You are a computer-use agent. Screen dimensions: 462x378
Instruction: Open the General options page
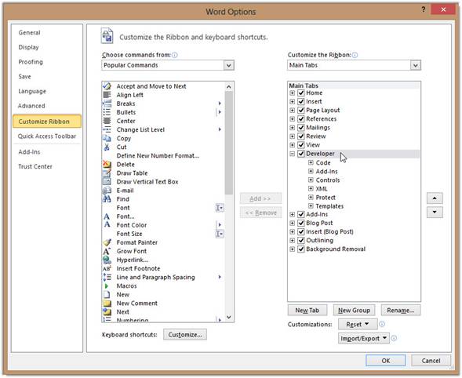click(x=30, y=32)
